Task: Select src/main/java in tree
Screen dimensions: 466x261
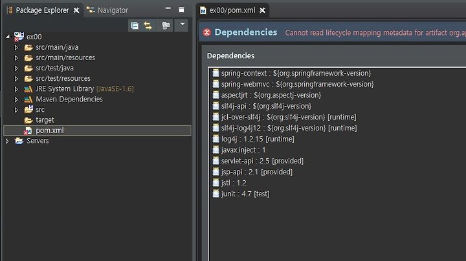Action: point(57,47)
